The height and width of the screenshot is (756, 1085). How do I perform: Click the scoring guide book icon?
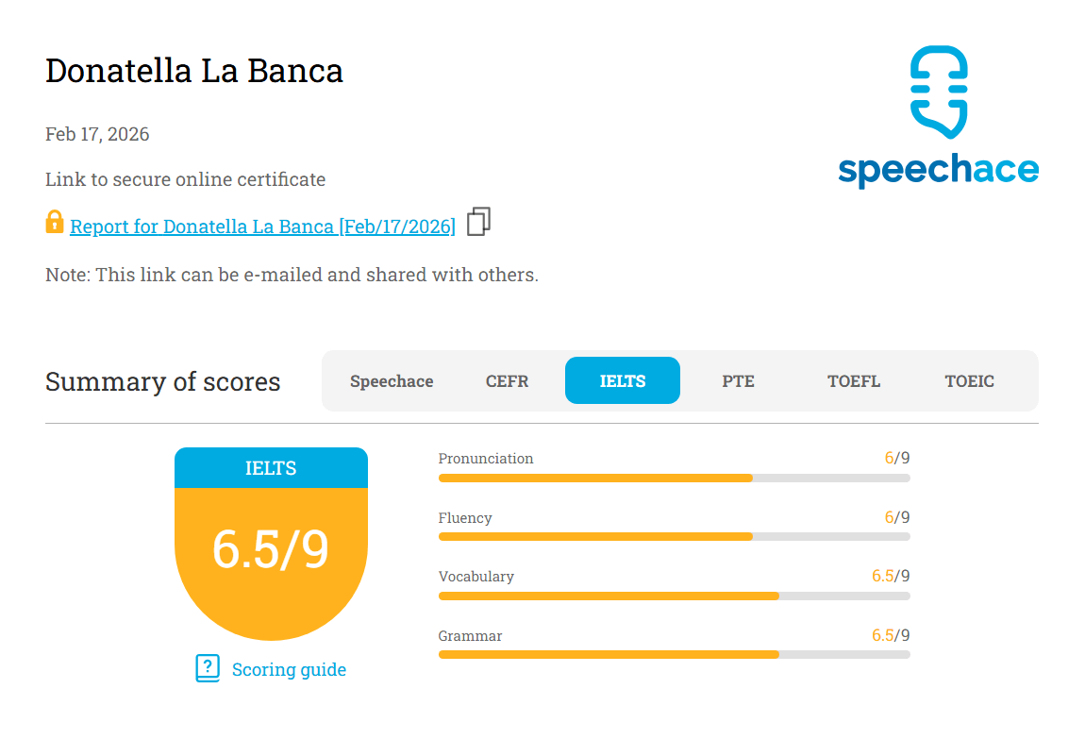[x=208, y=668]
